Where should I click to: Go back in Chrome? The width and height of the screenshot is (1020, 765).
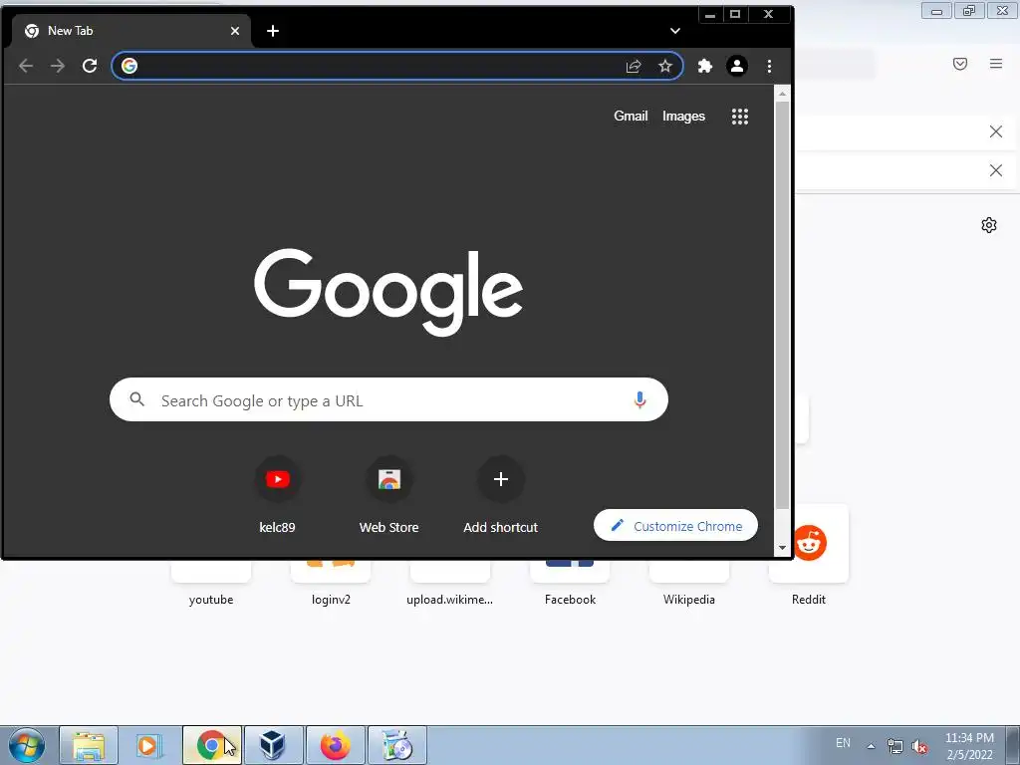26,66
